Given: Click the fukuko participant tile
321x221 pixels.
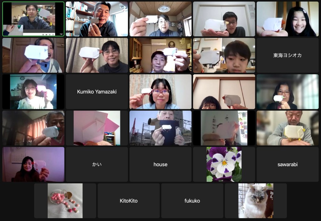Looking at the screenshot, I should point(192,201).
